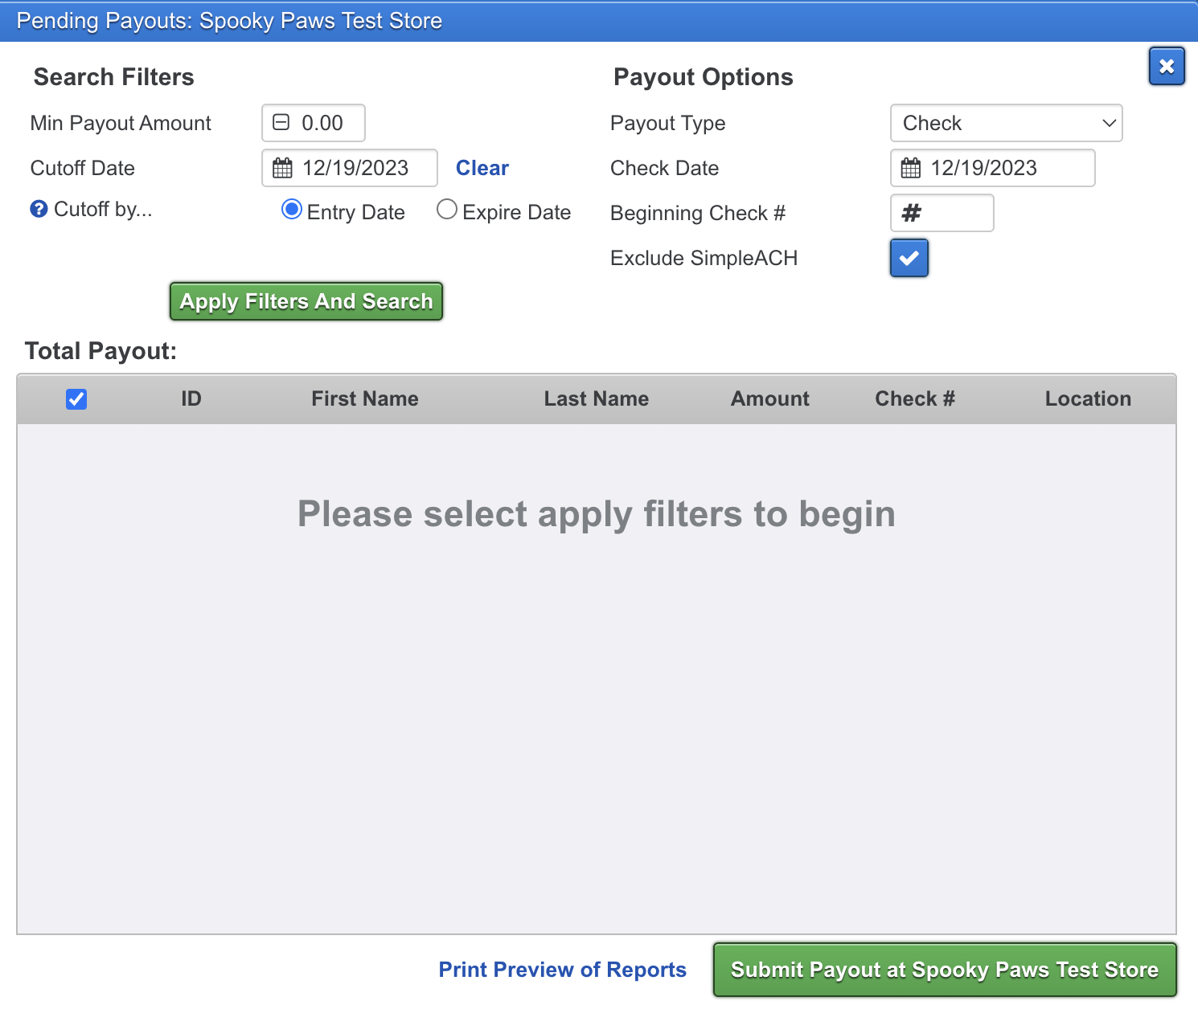The height and width of the screenshot is (1009, 1198).
Task: Sort by the Amount column header
Action: (769, 399)
